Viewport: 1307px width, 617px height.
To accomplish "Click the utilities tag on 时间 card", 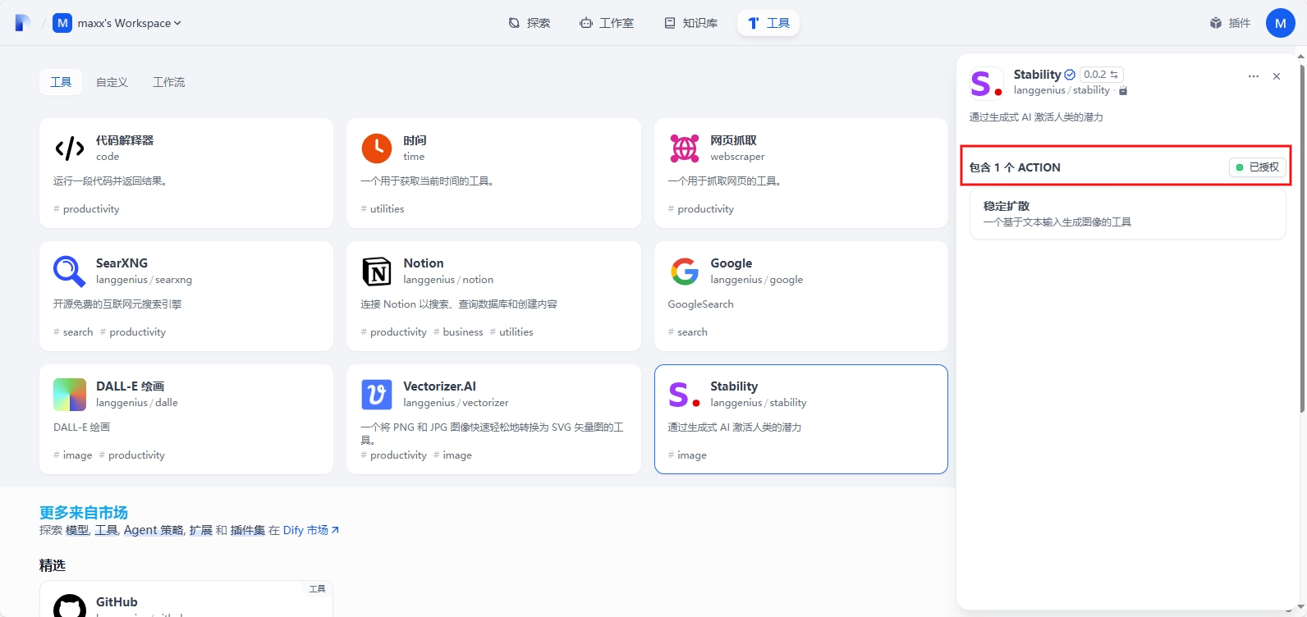I will [x=383, y=209].
